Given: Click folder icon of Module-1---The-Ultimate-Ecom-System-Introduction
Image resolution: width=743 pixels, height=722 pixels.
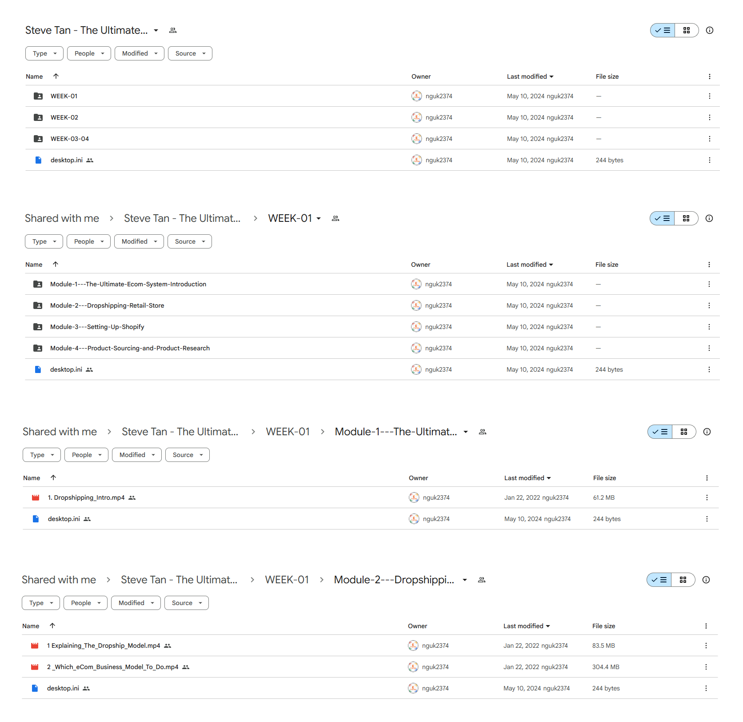Looking at the screenshot, I should [x=38, y=284].
